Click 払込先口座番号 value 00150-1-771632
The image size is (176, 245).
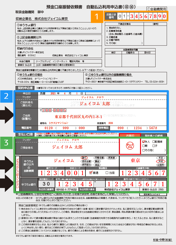tap(67, 190)
